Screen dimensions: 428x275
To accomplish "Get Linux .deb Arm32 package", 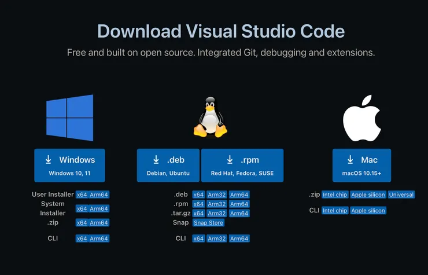I will pyautogui.click(x=217, y=195).
